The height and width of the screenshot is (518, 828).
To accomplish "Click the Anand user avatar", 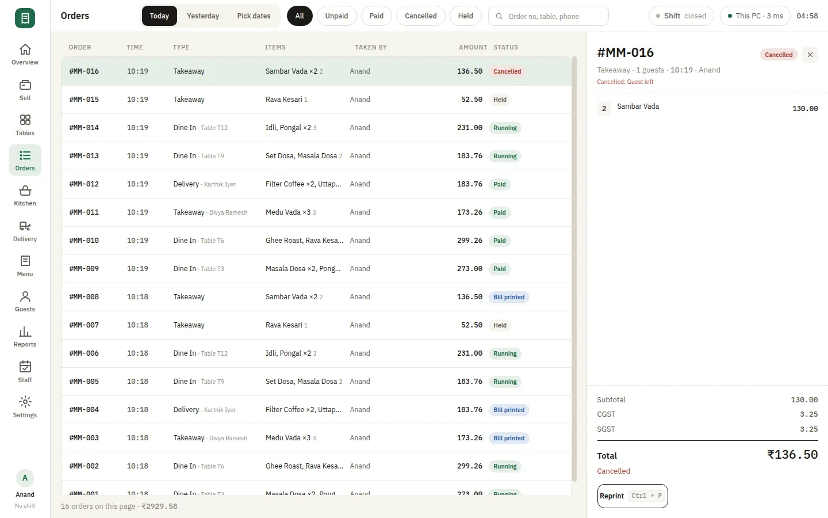I will pos(25,478).
